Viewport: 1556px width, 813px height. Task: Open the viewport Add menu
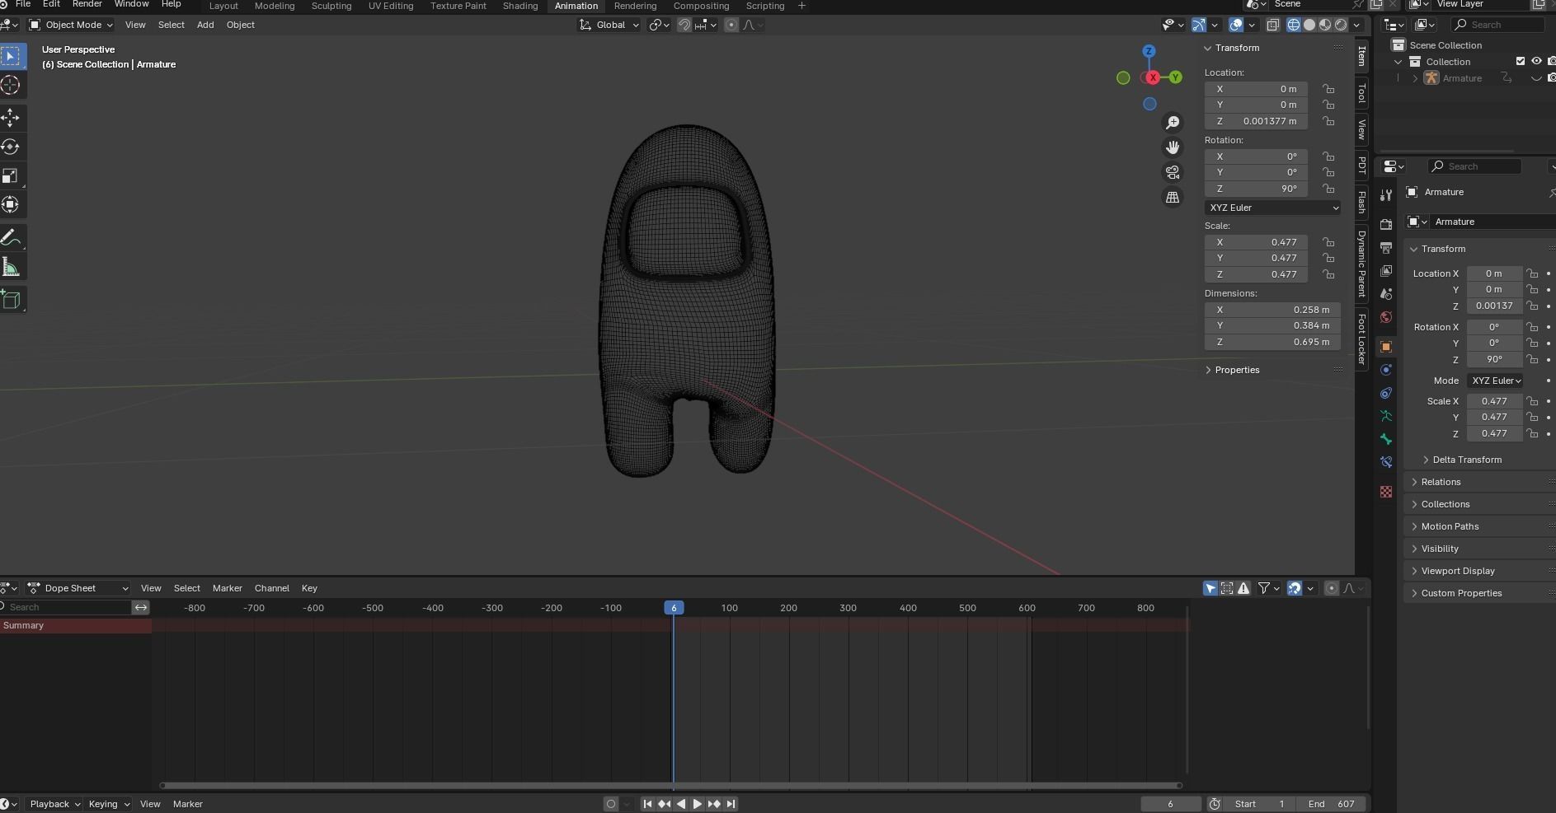click(205, 25)
